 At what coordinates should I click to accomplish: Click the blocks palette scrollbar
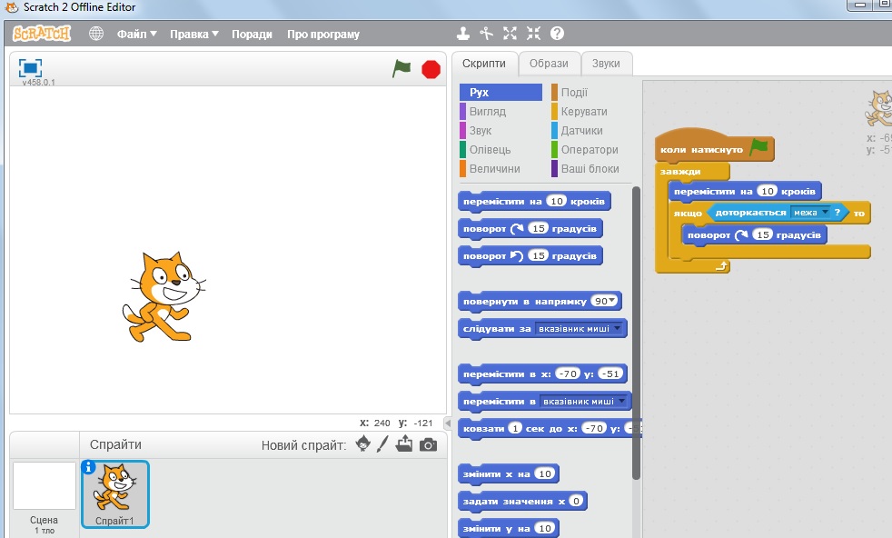(x=636, y=333)
